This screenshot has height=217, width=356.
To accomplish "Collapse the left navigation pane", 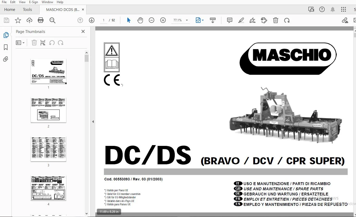I will (x=93, y=121).
